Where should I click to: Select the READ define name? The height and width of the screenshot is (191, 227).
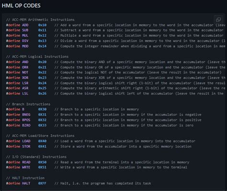(26, 162)
